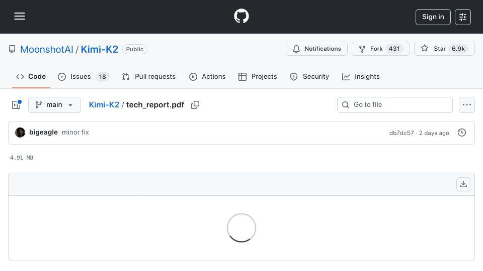Open the hamburger navigation menu
Viewport: 483px width, 271px height.
click(x=20, y=16)
